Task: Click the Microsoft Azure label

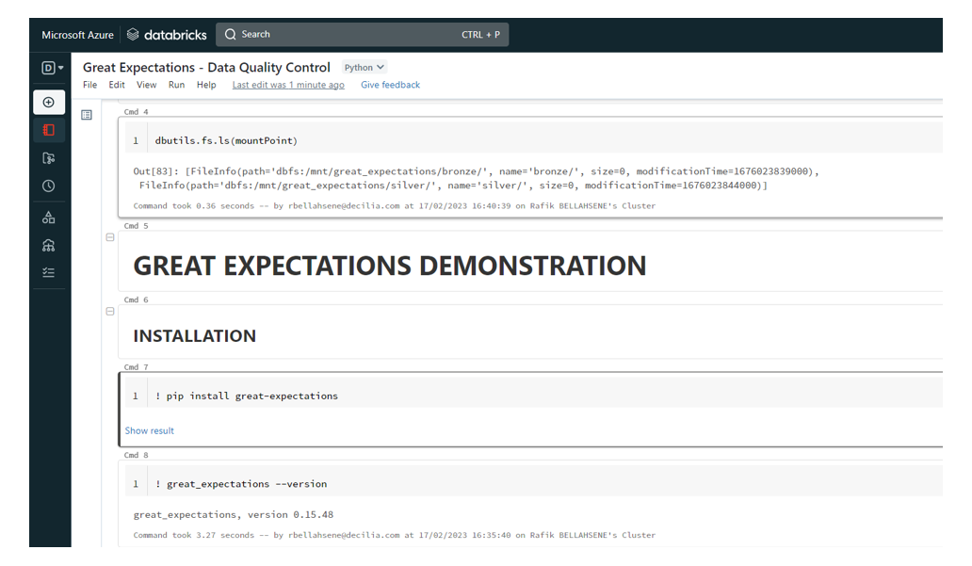Action: pos(77,36)
